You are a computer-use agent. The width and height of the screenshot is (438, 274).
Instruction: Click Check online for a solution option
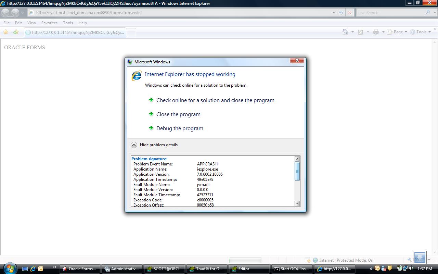coord(215,100)
